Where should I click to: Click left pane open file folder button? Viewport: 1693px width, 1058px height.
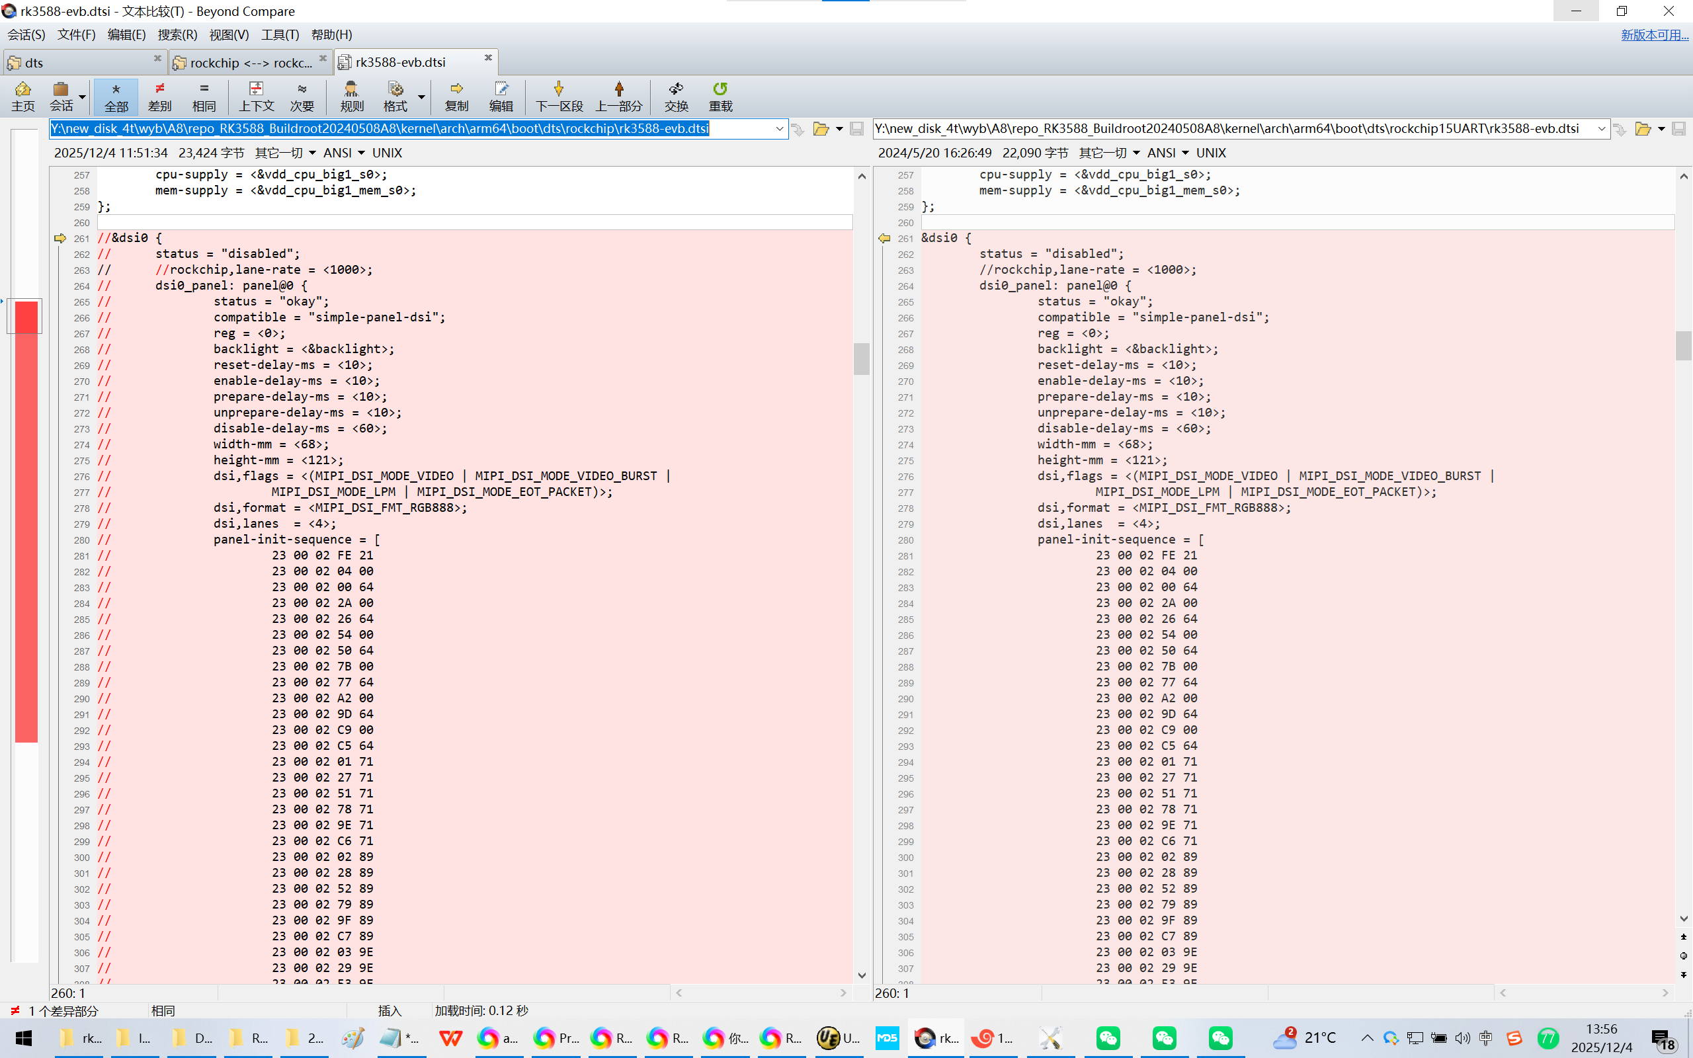[x=821, y=129]
